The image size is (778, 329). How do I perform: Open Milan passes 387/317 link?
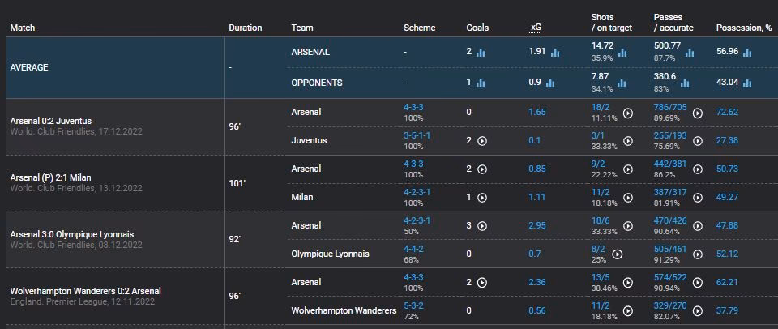[669, 192]
